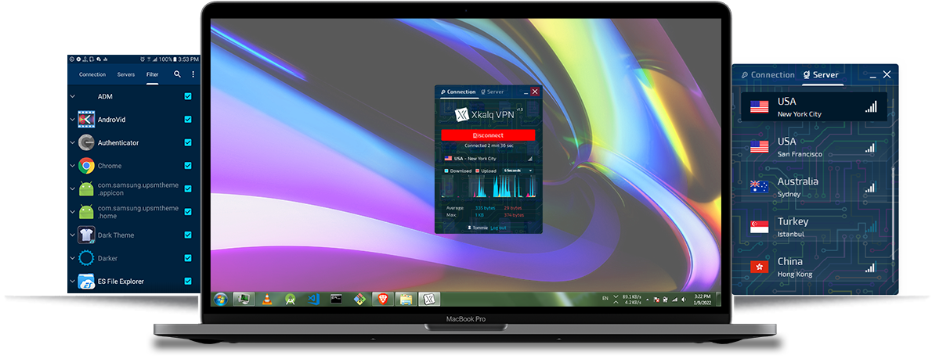The height and width of the screenshot is (359, 932).
Task: Expand the ADM row chevron
Action: (73, 96)
